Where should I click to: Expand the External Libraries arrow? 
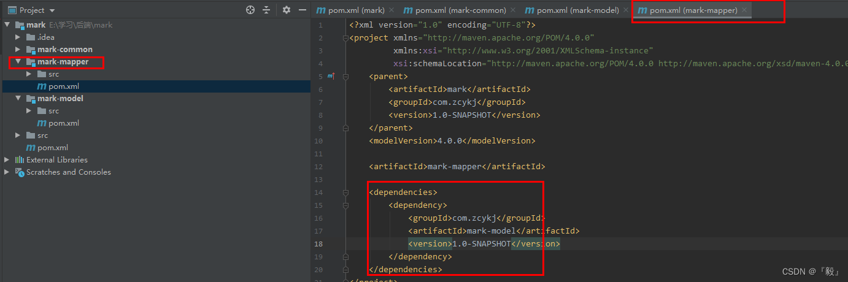tap(7, 160)
